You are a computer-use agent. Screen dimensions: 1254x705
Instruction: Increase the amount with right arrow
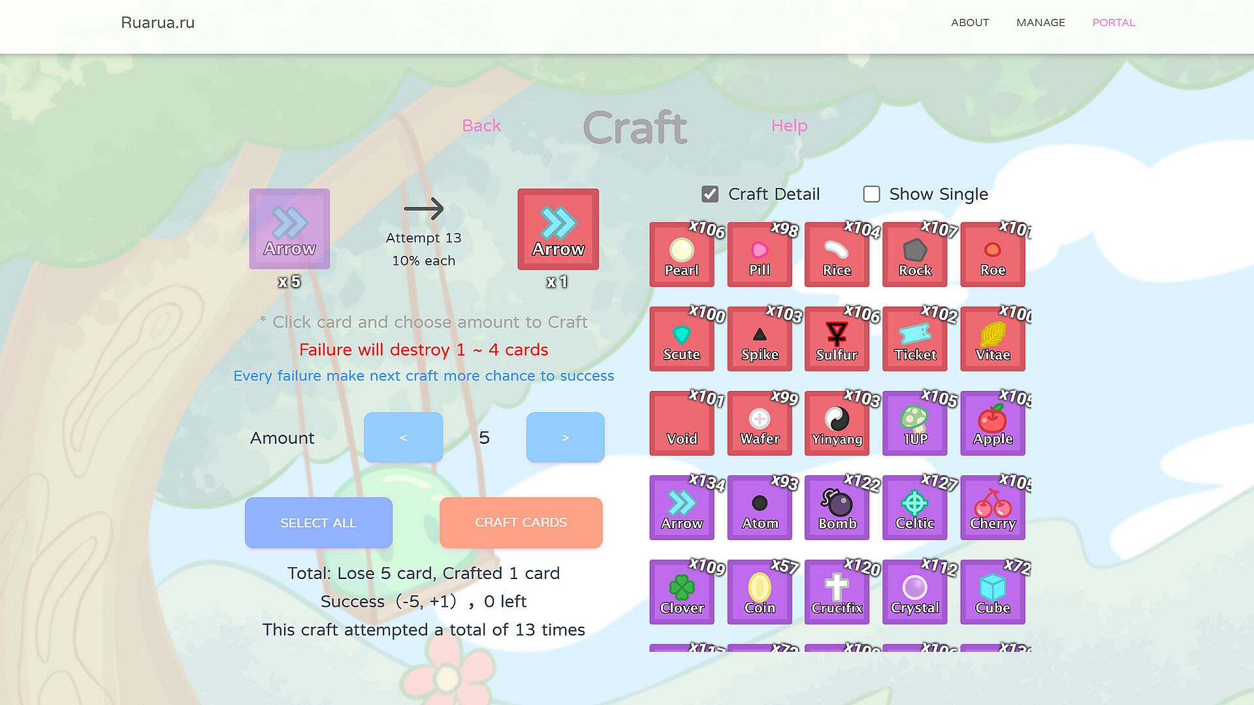coord(565,437)
